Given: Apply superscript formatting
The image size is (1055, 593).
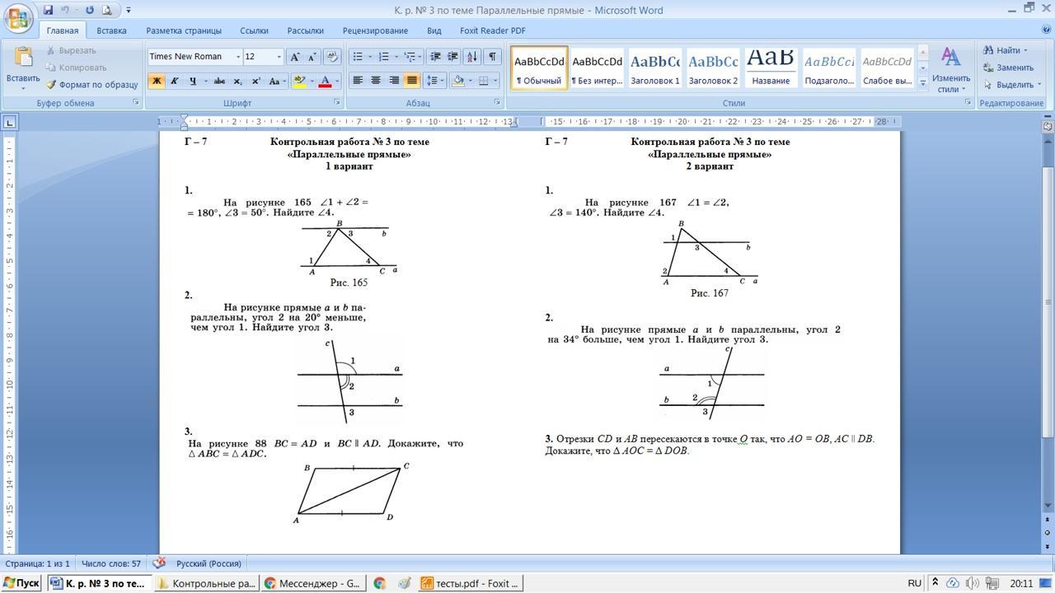Looking at the screenshot, I should pos(256,81).
